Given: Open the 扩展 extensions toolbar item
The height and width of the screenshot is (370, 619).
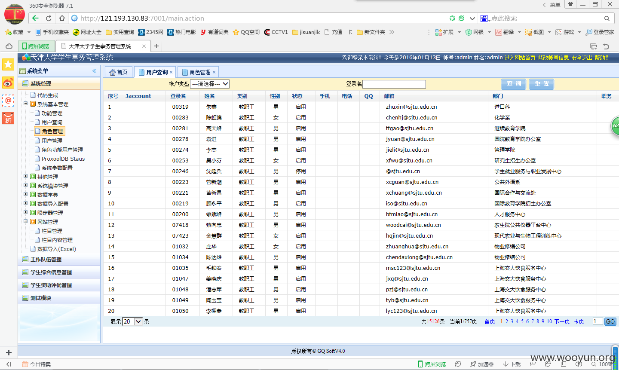Looking at the screenshot, I should pyautogui.click(x=445, y=32).
